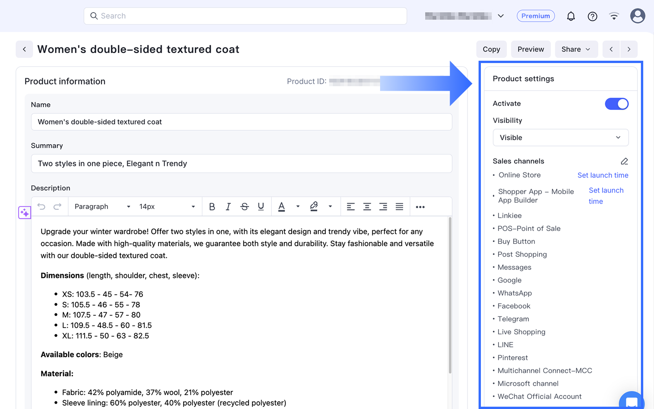This screenshot has width=654, height=409.
Task: Open the help question mark icon
Action: pyautogui.click(x=592, y=16)
